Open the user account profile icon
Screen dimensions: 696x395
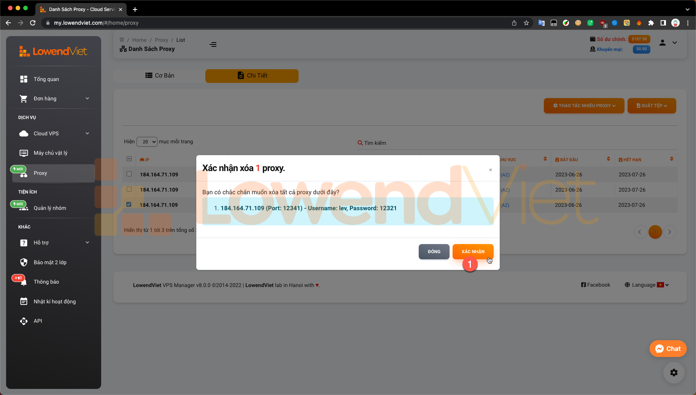click(662, 43)
